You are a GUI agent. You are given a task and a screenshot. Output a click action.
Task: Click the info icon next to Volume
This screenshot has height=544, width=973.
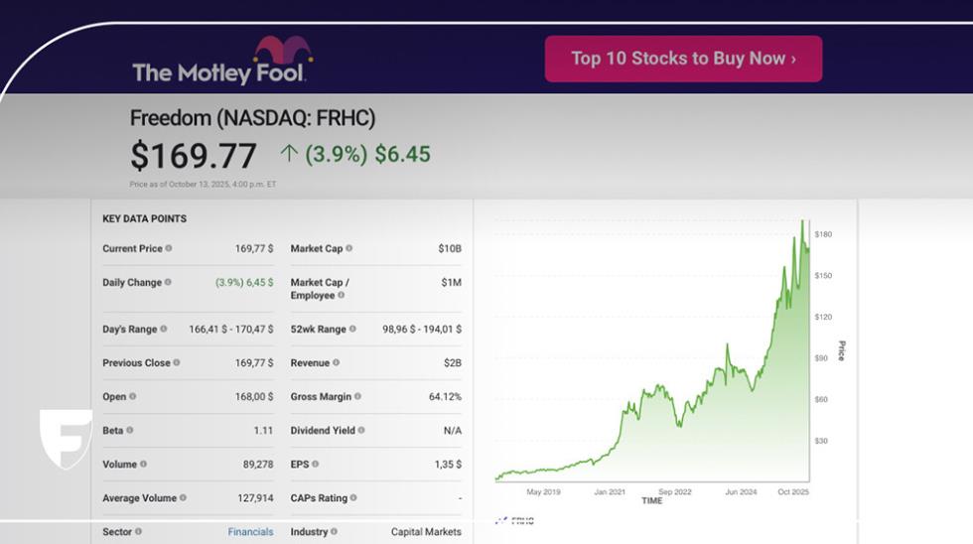[143, 464]
